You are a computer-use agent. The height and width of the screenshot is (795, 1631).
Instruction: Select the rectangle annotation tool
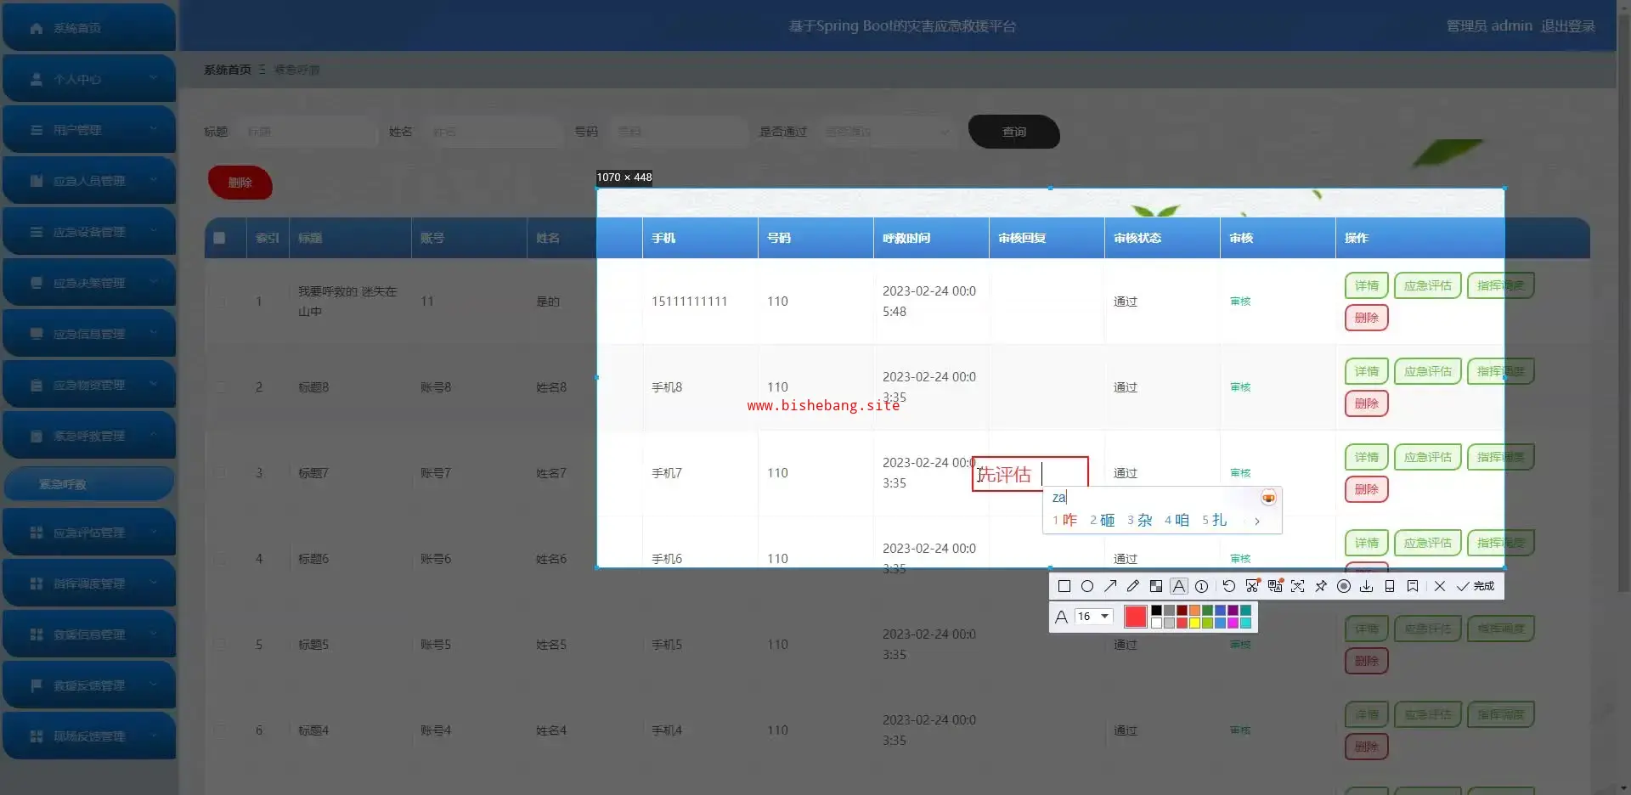coord(1064,586)
